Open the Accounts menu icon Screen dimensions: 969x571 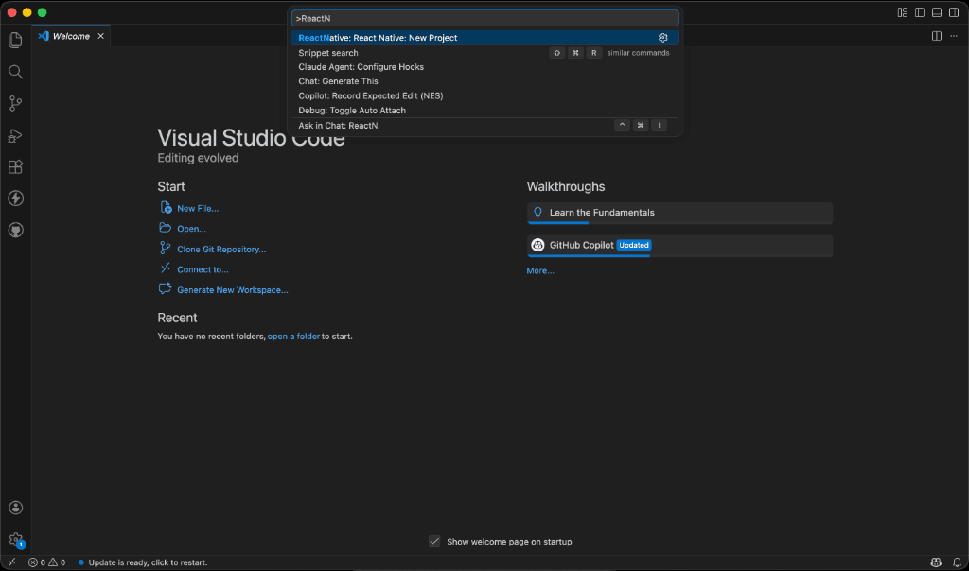[x=15, y=508]
